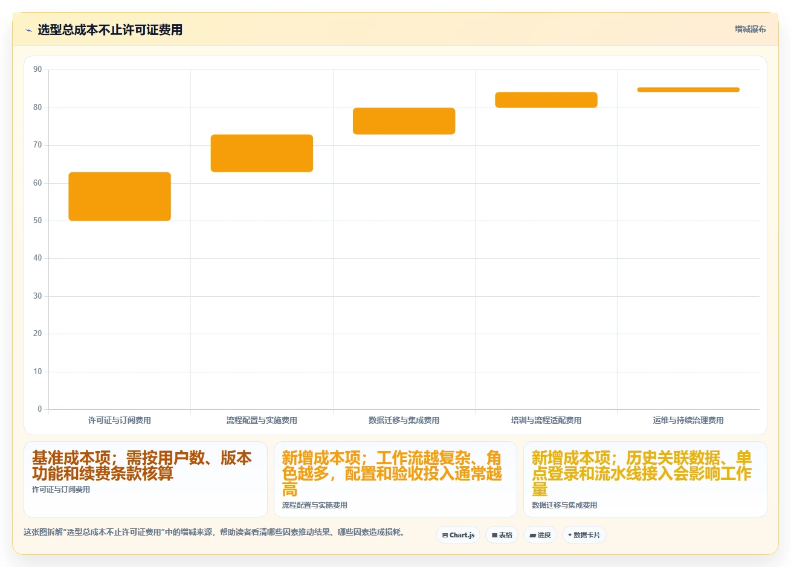The width and height of the screenshot is (791, 567).
Task: Click the 数据迁移与集成费用 waterfall bar
Action: click(404, 121)
